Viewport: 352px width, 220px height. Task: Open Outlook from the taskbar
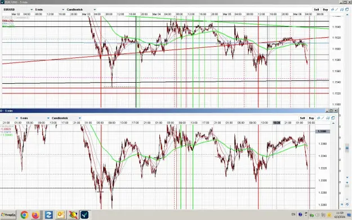[x=61, y=215]
